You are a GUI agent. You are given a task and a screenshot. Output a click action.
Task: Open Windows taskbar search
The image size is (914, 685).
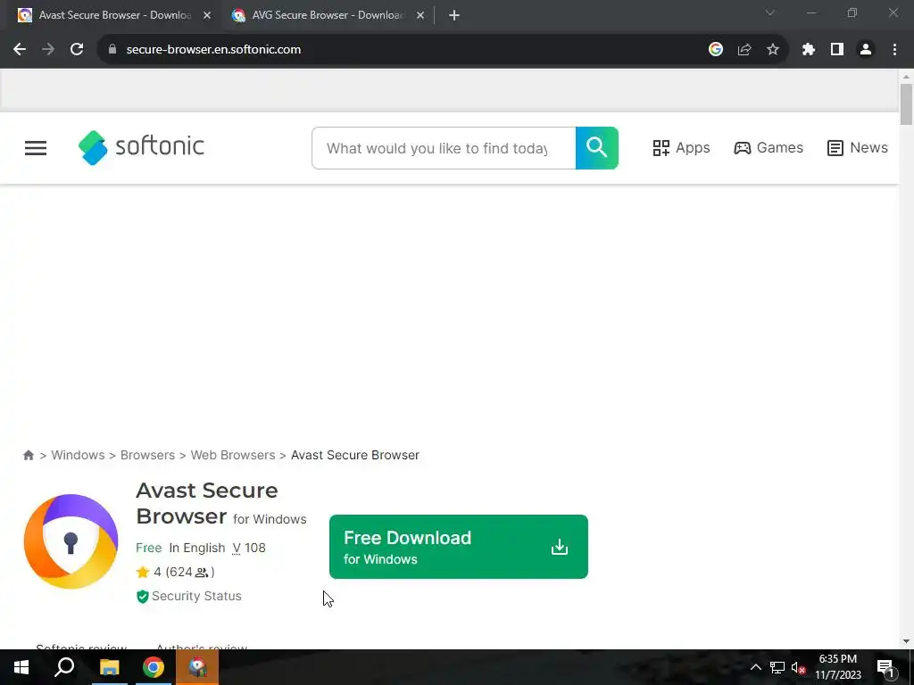[64, 667]
